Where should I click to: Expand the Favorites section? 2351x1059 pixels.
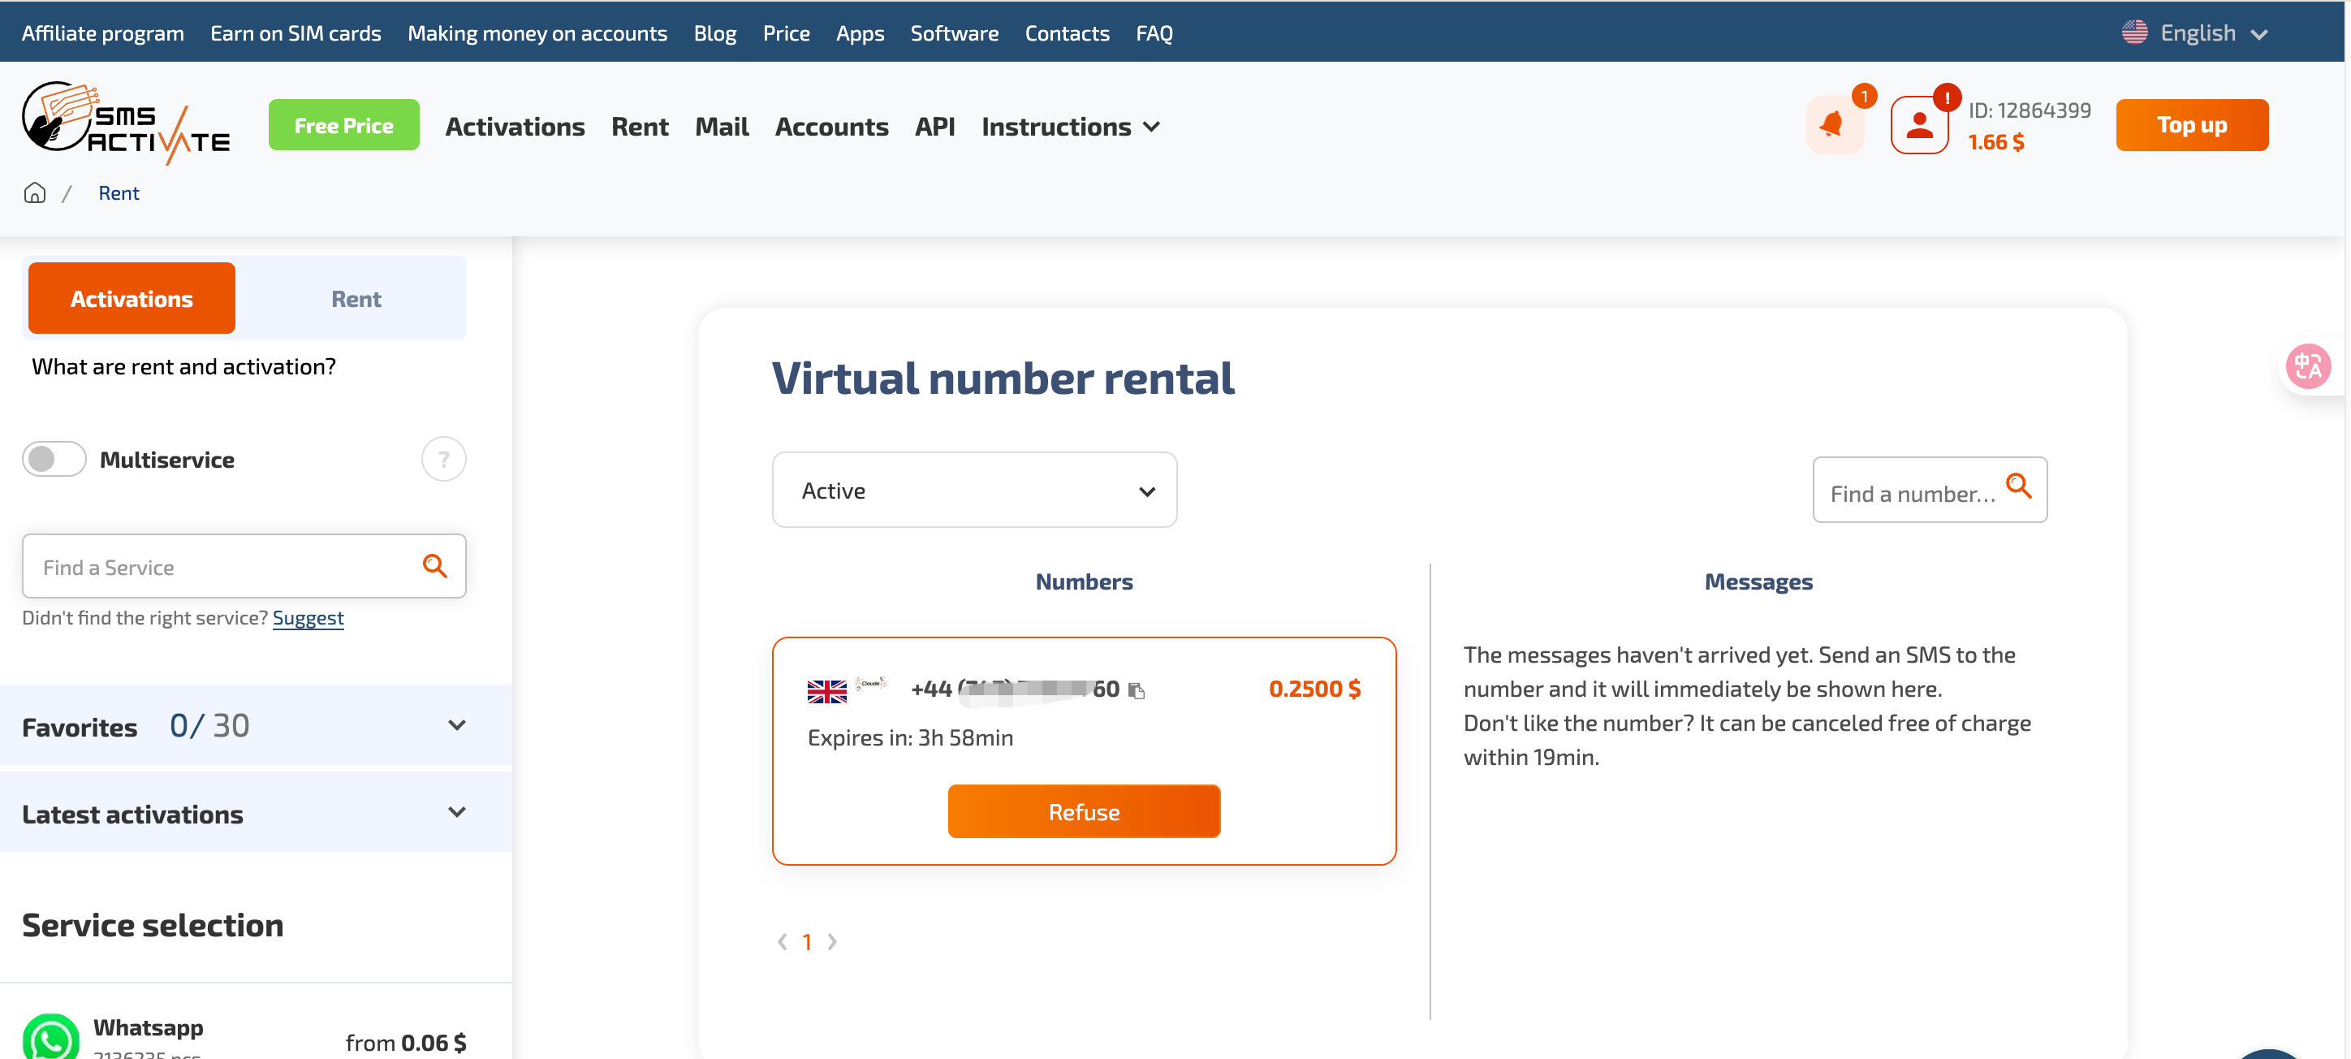point(457,726)
